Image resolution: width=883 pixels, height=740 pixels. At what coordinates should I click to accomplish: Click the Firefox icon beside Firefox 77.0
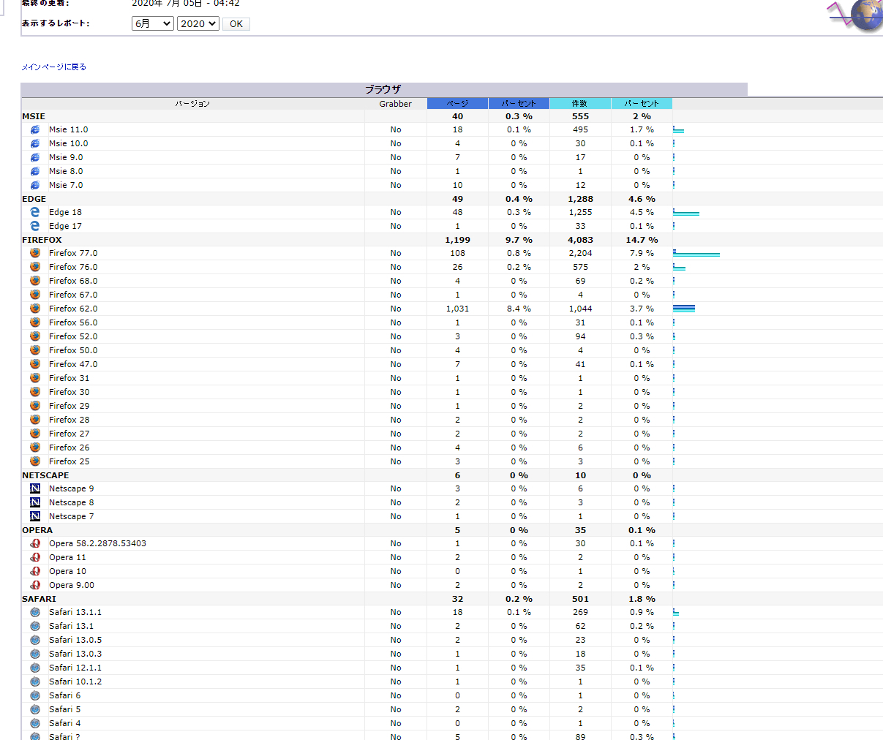point(35,253)
